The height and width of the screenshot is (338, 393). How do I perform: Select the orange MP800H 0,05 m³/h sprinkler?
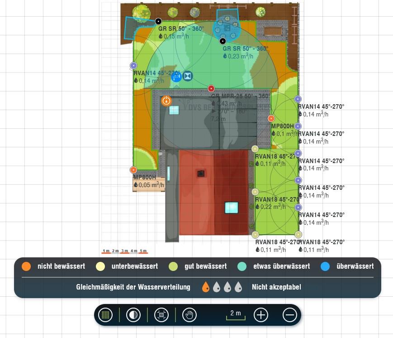pos(133,170)
